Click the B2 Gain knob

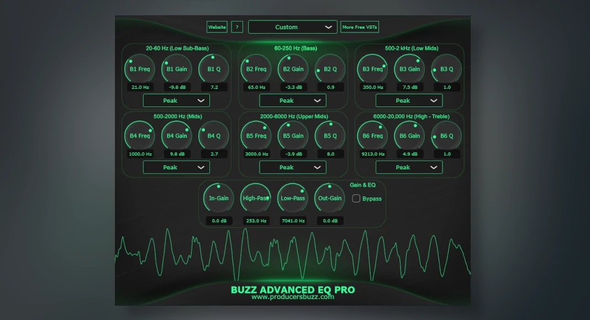[293, 69]
